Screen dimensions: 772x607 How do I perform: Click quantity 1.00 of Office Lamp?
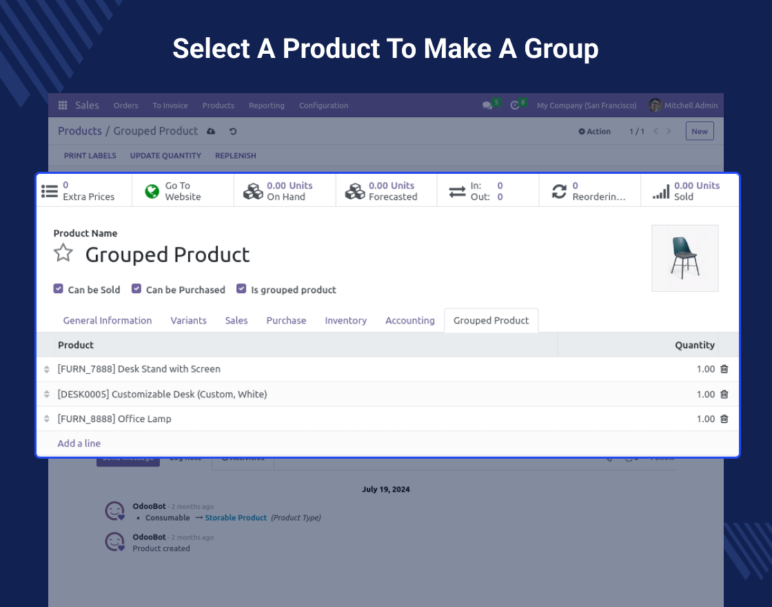[x=706, y=419]
